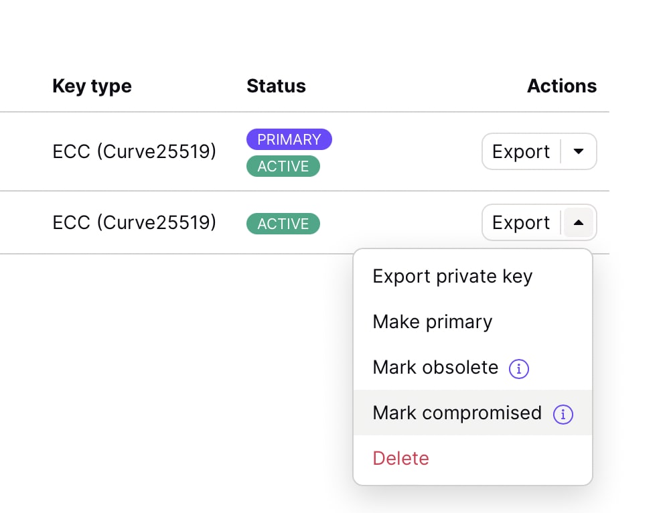Viewport: 663px width, 513px height.
Task: Click the divider inside the primary key's Export button
Action: point(561,151)
